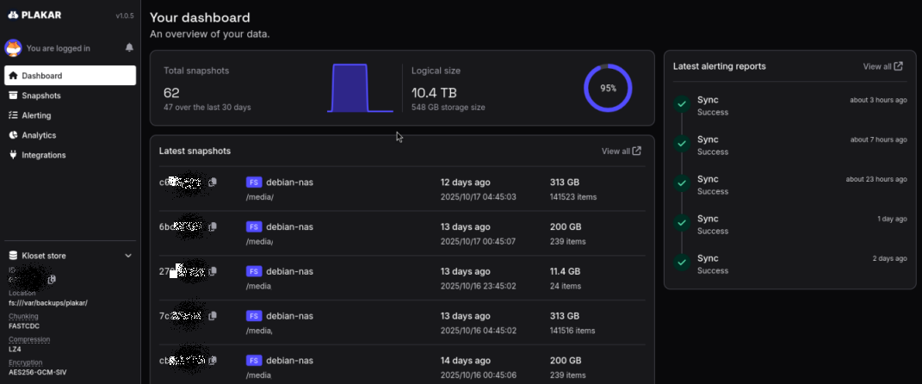Click View all for latest snapshots
Image resolution: width=922 pixels, height=384 pixels.
click(x=621, y=152)
